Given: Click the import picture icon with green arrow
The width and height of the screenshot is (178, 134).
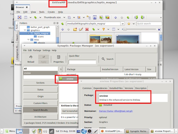Looking at the screenshot, I should tap(101, 17).
